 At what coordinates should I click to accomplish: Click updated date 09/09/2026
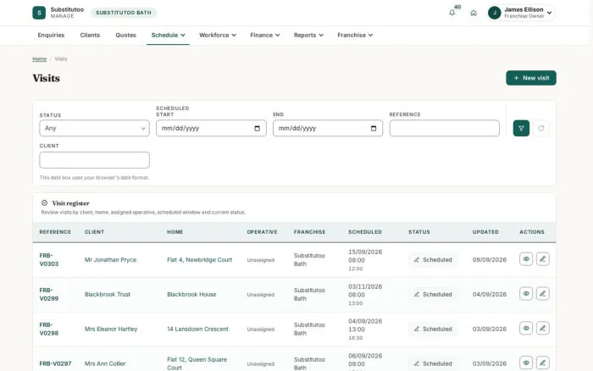(489, 260)
